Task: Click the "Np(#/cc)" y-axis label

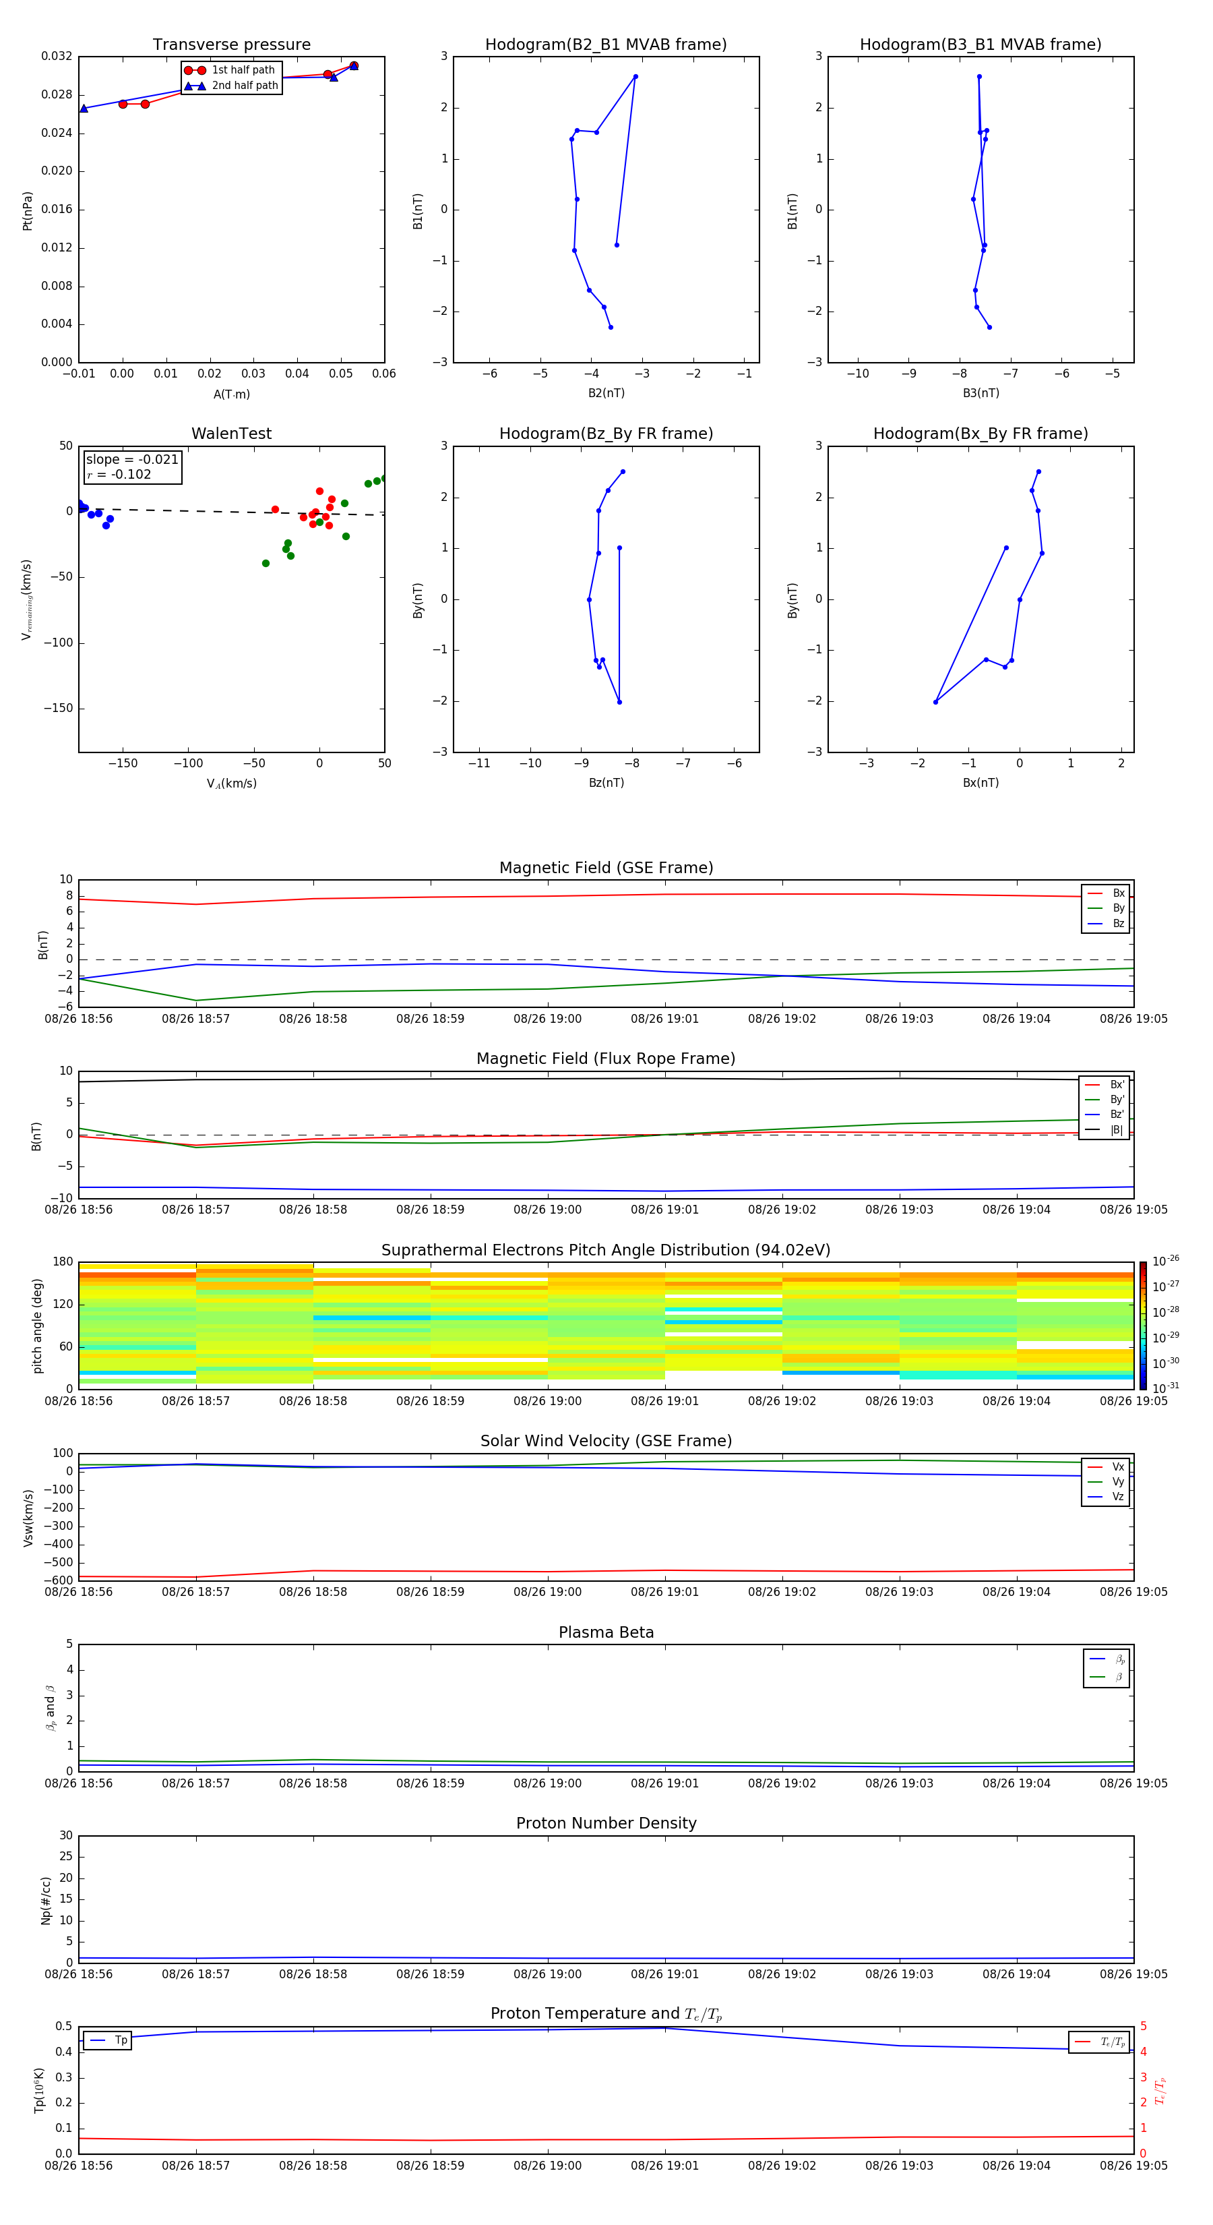Action: [x=46, y=1900]
